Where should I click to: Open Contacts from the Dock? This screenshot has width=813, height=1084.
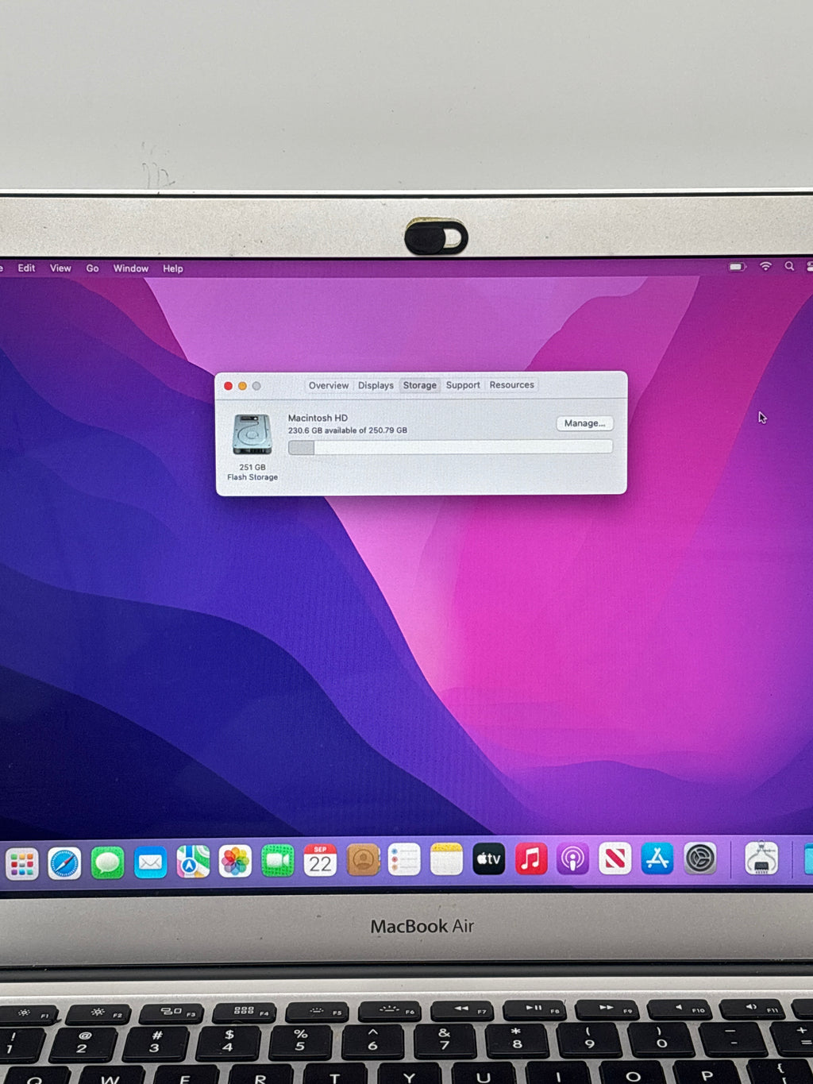click(363, 859)
